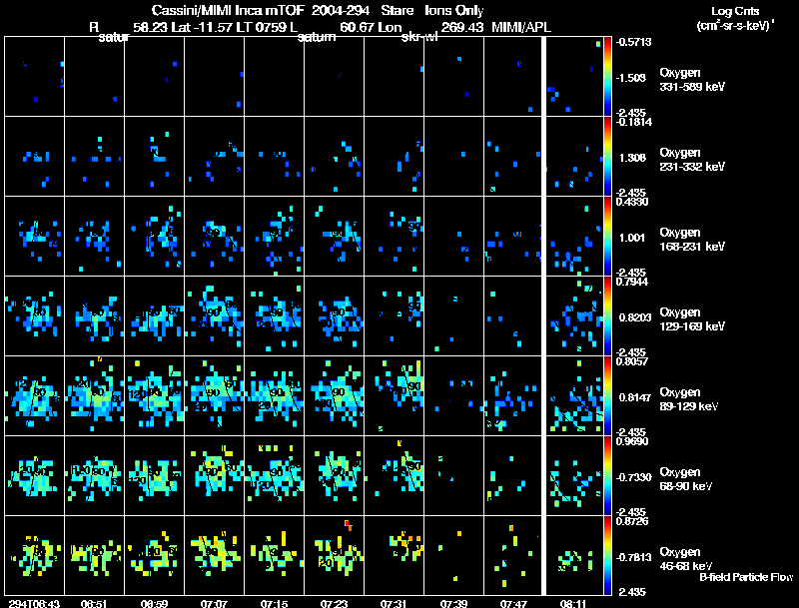Click the color bar for Oxygen 68-90 keV
Viewport: 799px width, 608px height.
tap(607, 476)
